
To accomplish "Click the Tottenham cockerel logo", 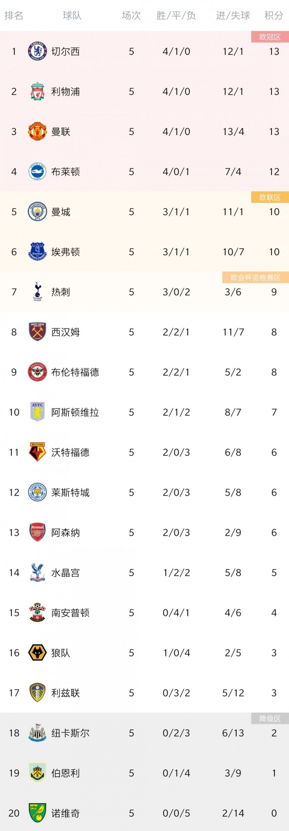I will [x=37, y=292].
